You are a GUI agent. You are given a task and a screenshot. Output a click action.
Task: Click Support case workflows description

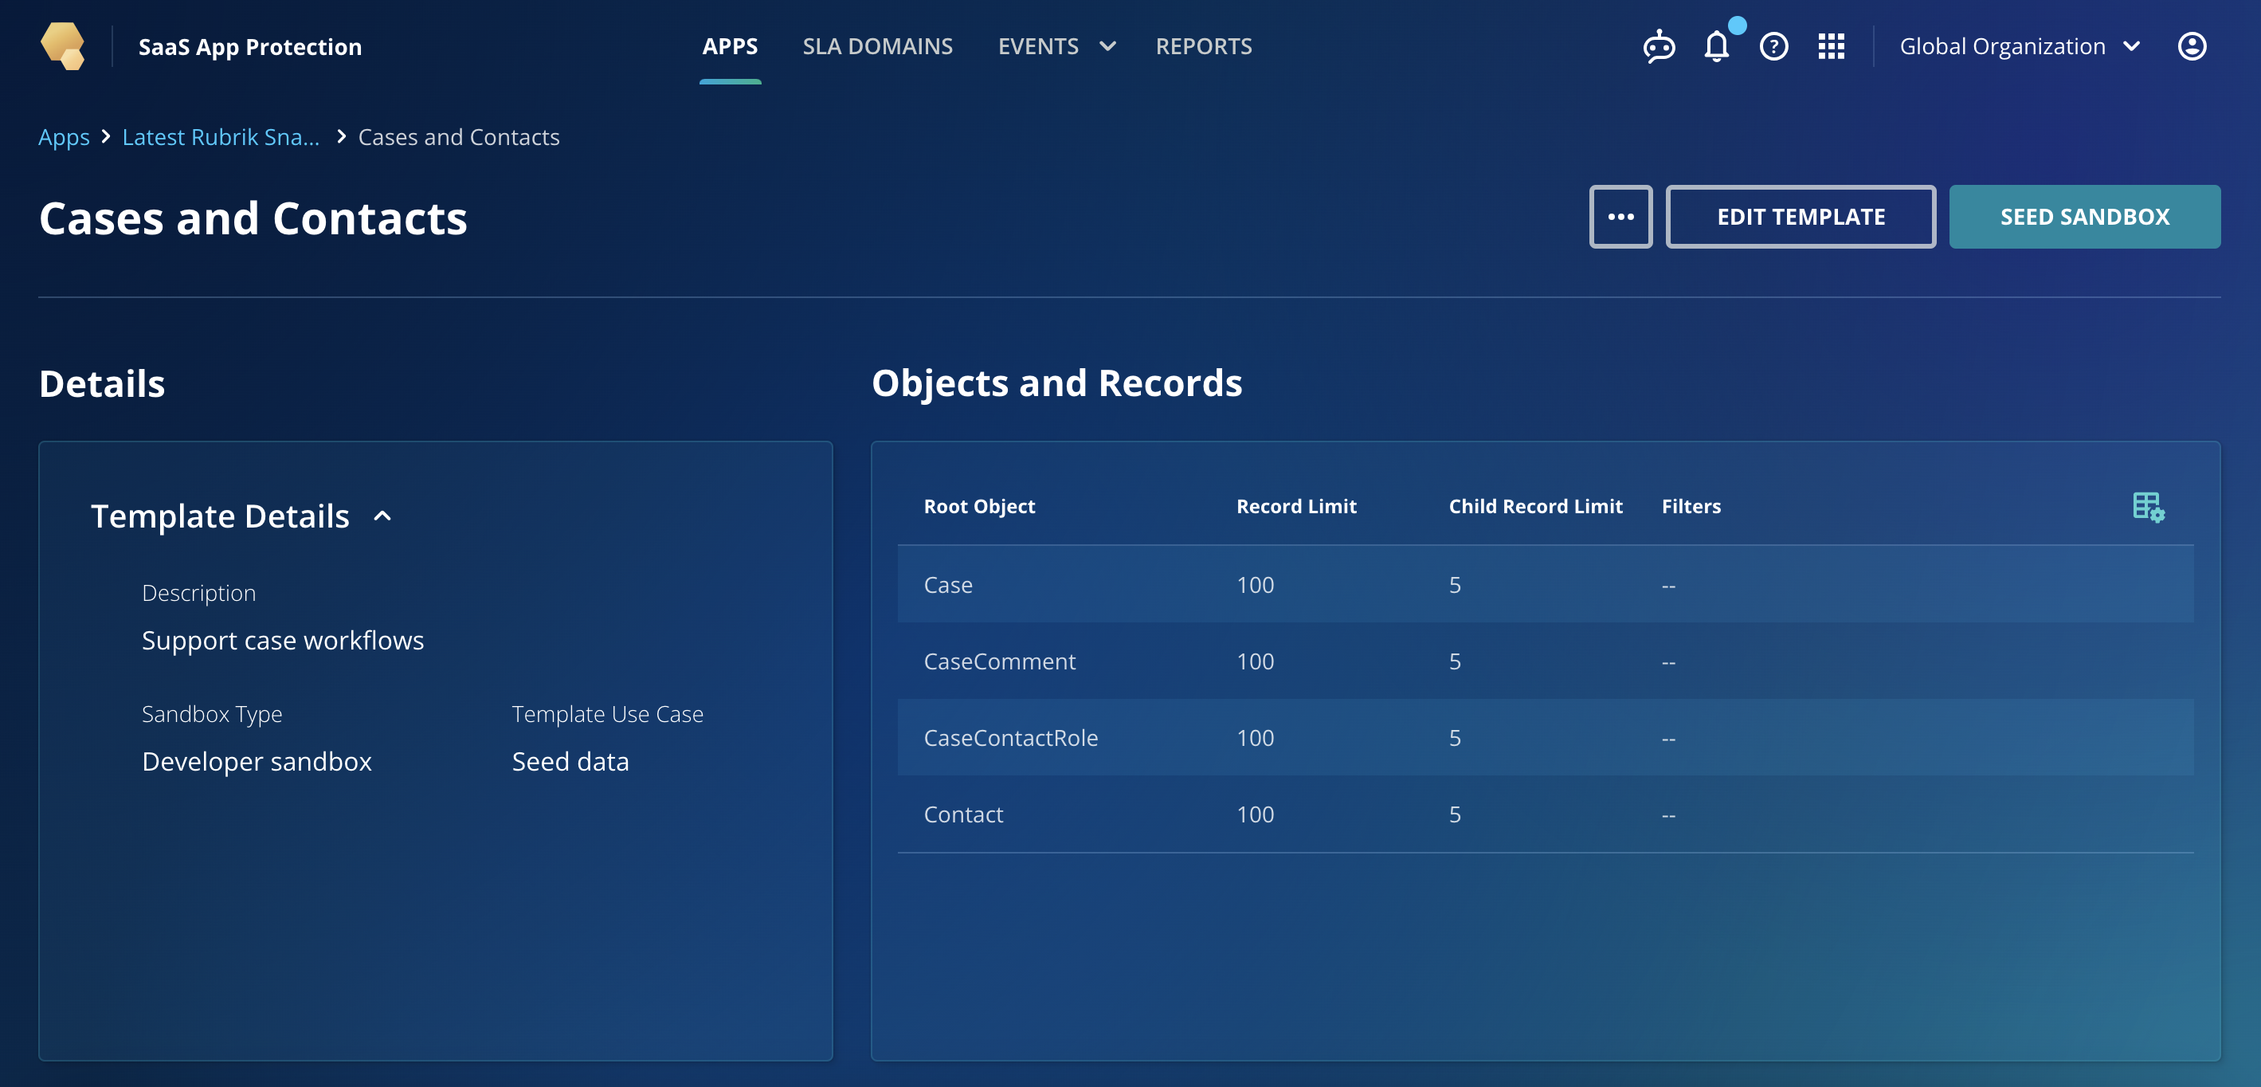pos(283,640)
